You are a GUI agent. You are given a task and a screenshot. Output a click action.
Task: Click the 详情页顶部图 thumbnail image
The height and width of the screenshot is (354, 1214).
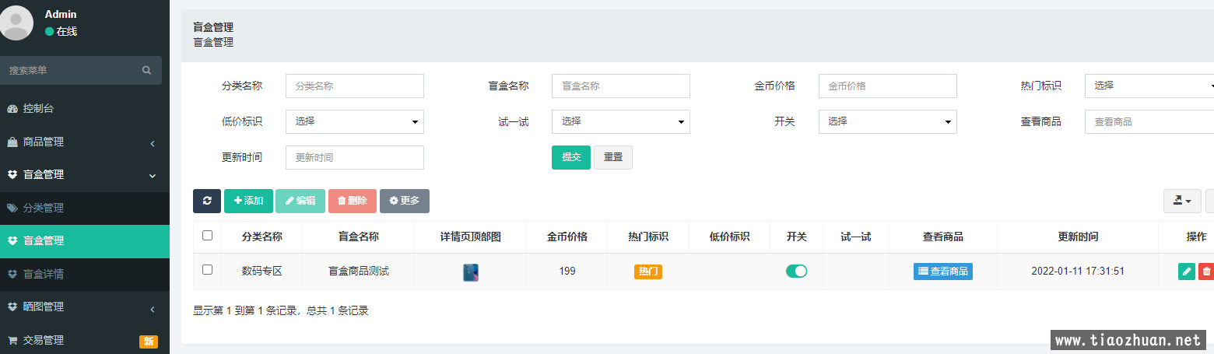pyautogui.click(x=471, y=272)
